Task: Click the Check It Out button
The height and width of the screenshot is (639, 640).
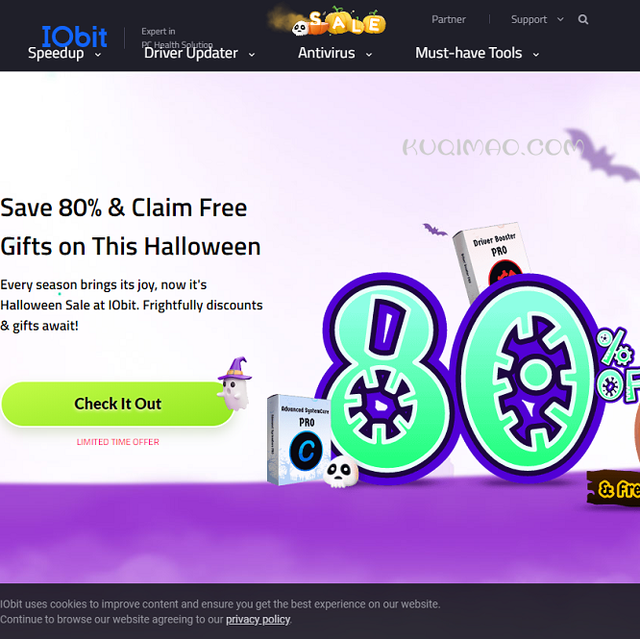Action: [118, 404]
